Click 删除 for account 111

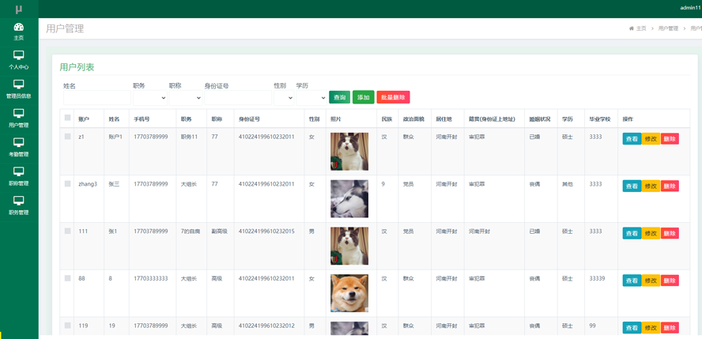670,233
